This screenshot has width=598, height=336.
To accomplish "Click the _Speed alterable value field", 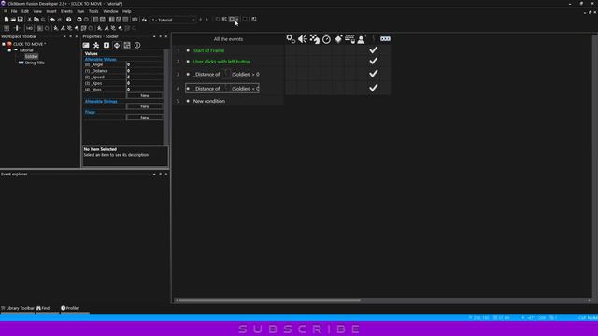I will (x=145, y=77).
